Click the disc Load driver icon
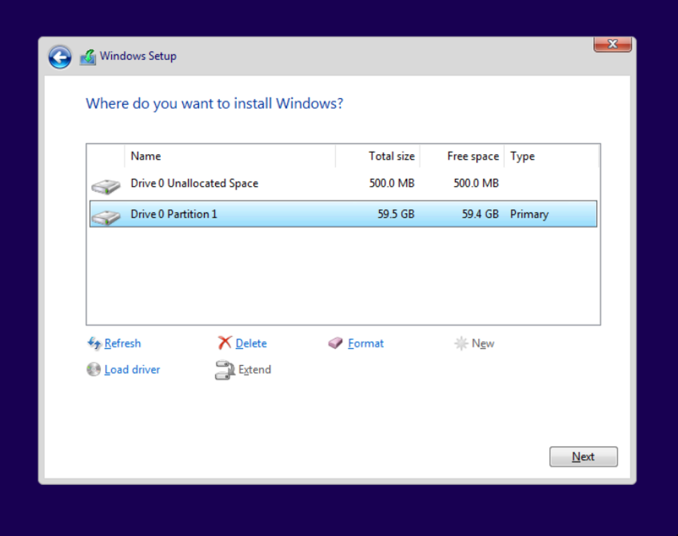 pos(93,369)
